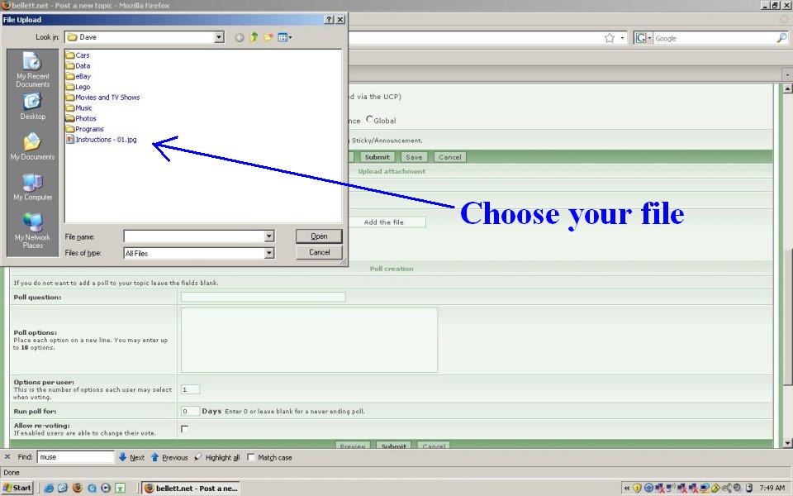Tick the Allow re-voting checkbox

[184, 429]
